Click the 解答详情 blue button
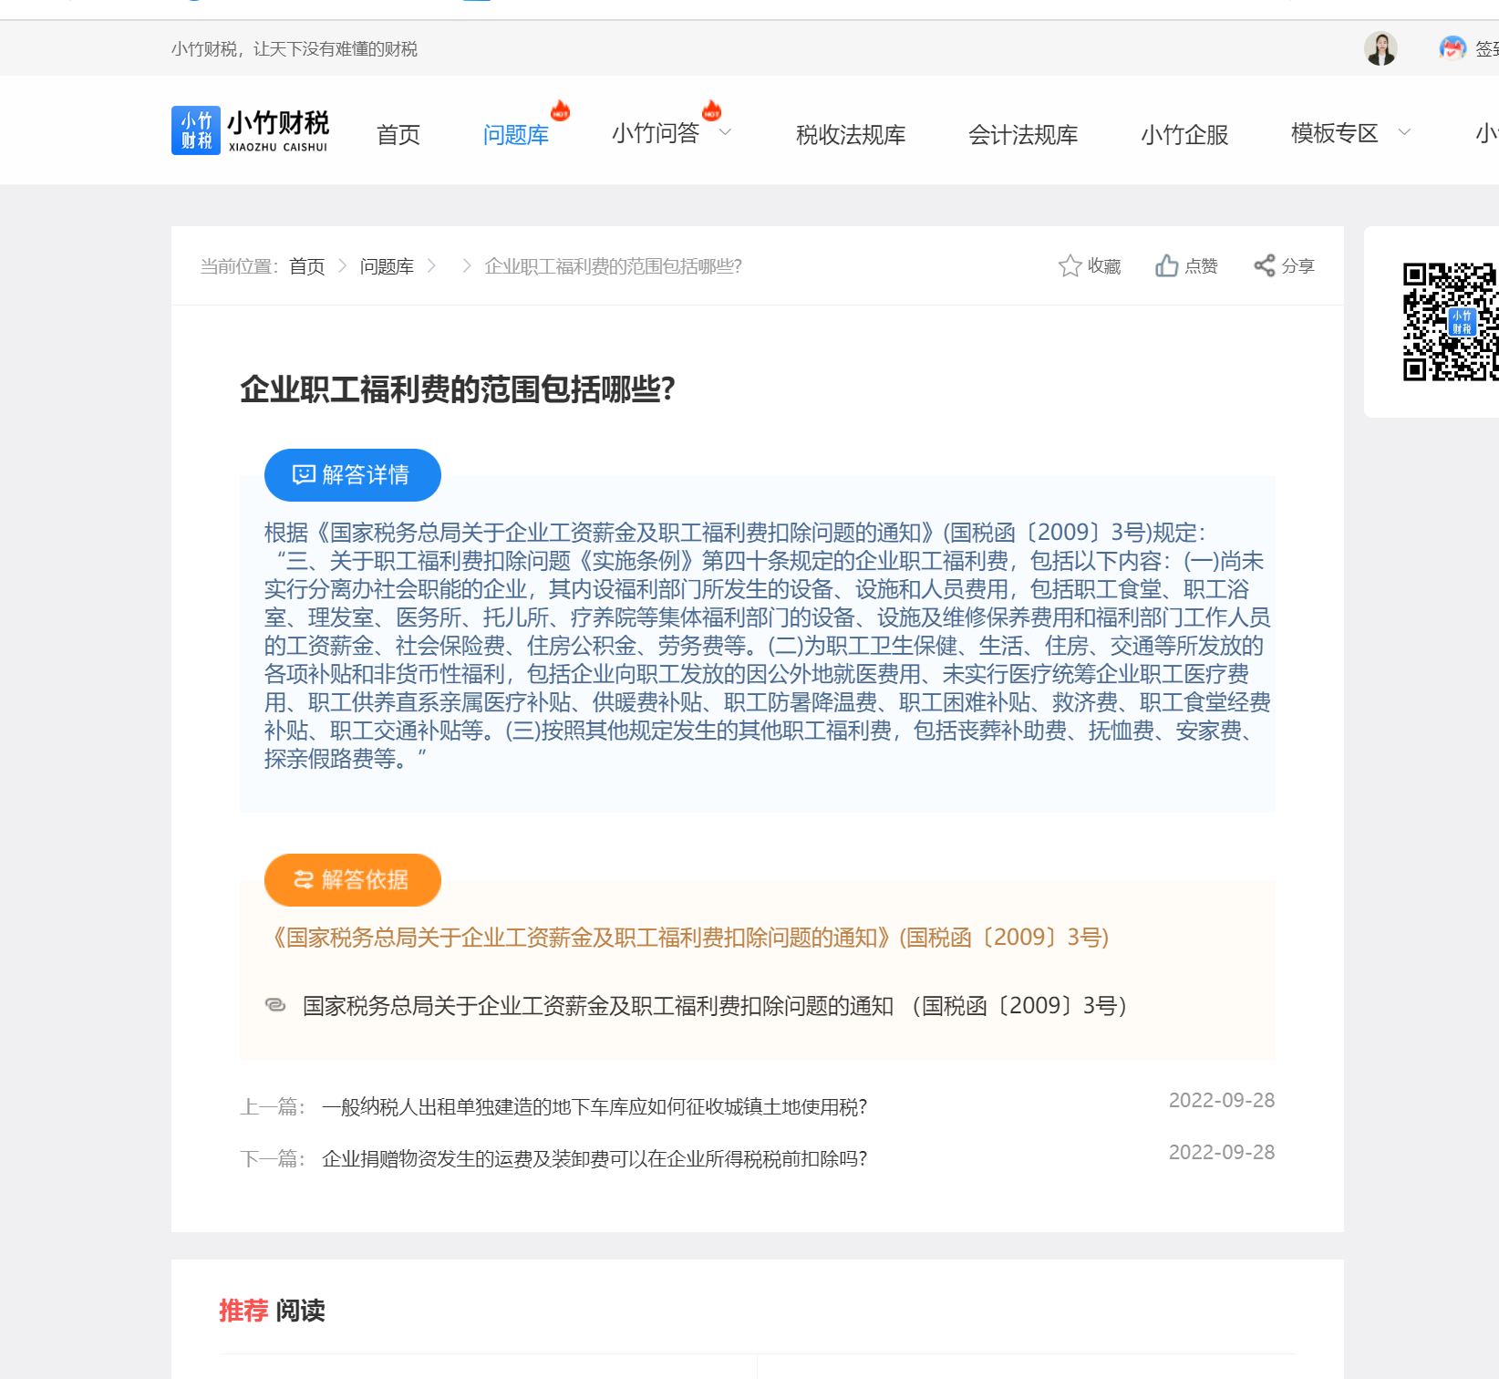 [x=352, y=475]
